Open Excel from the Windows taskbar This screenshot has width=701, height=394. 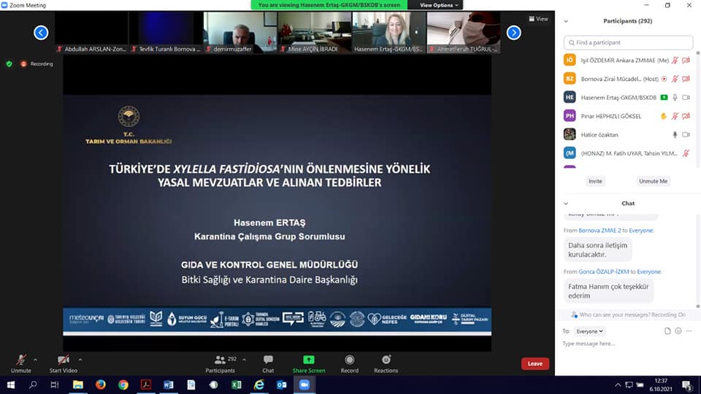point(237,385)
